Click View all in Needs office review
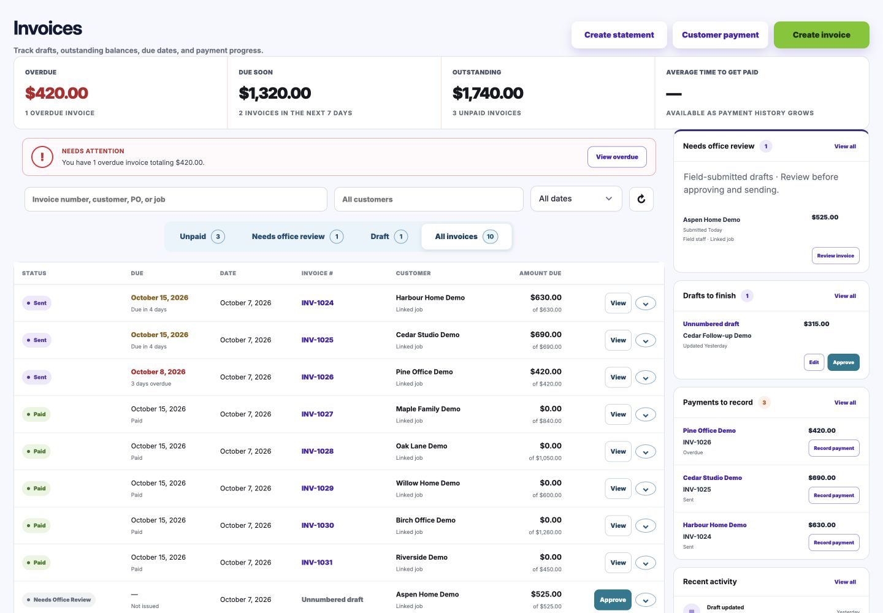 (845, 147)
